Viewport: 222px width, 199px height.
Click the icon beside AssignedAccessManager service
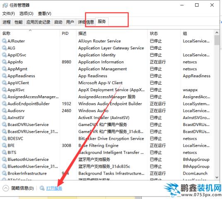click(4, 97)
